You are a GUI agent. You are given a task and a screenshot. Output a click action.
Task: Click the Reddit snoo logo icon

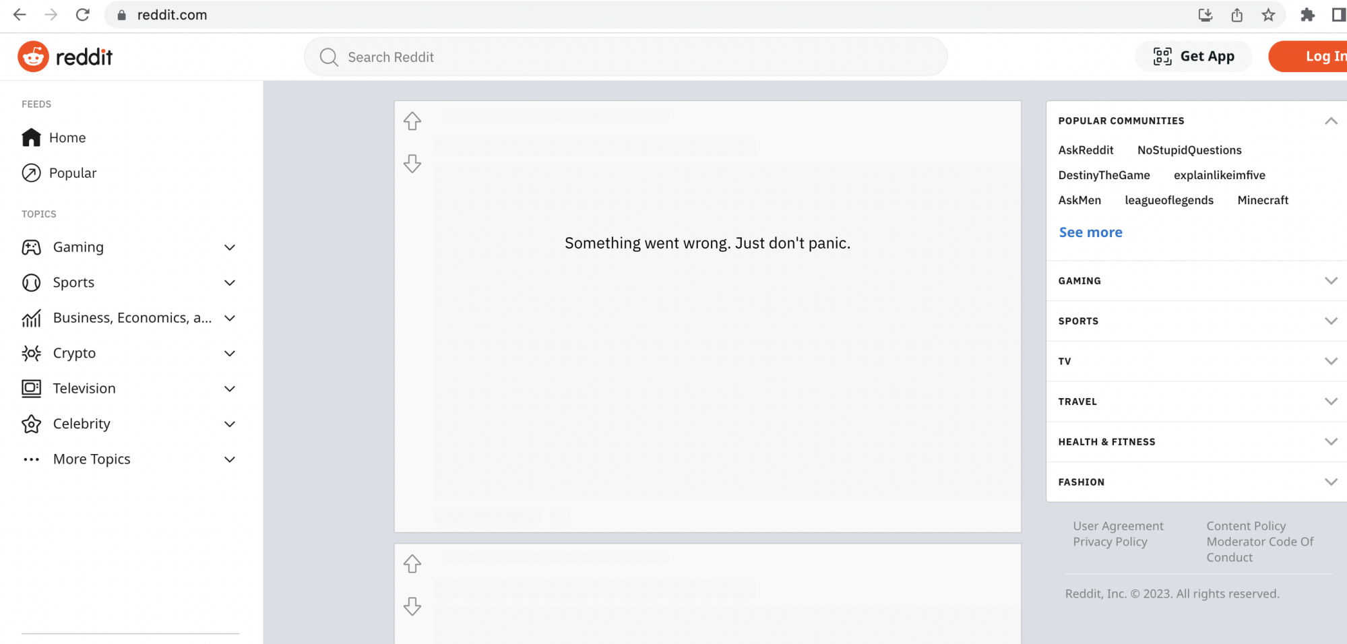coord(33,57)
